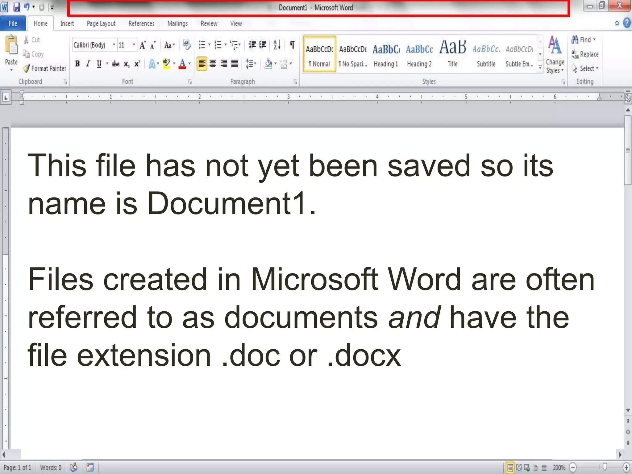
Task: Center-align text with the Center icon
Action: point(213,64)
